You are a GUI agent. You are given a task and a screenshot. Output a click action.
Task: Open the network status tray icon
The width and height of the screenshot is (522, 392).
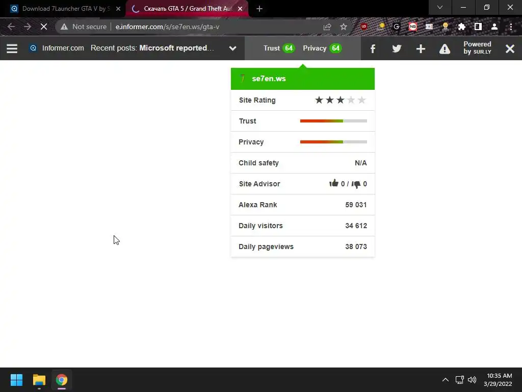[x=460, y=380]
